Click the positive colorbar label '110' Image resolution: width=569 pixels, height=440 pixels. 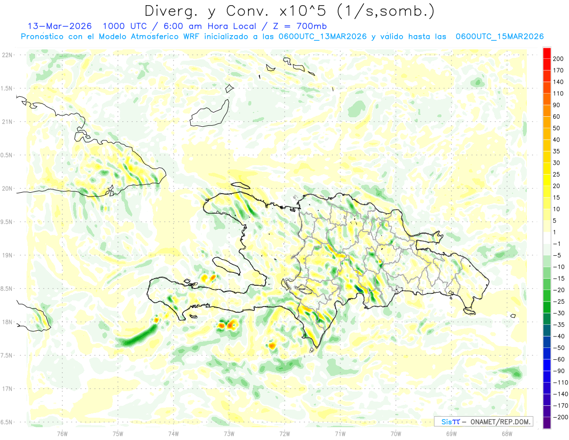pyautogui.click(x=559, y=94)
